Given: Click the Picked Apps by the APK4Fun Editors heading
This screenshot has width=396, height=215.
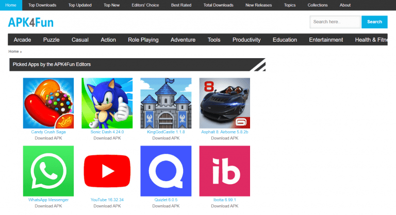Looking at the screenshot, I should point(52,64).
